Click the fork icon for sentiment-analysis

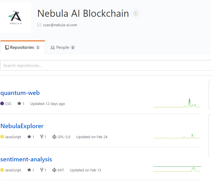[42, 170]
